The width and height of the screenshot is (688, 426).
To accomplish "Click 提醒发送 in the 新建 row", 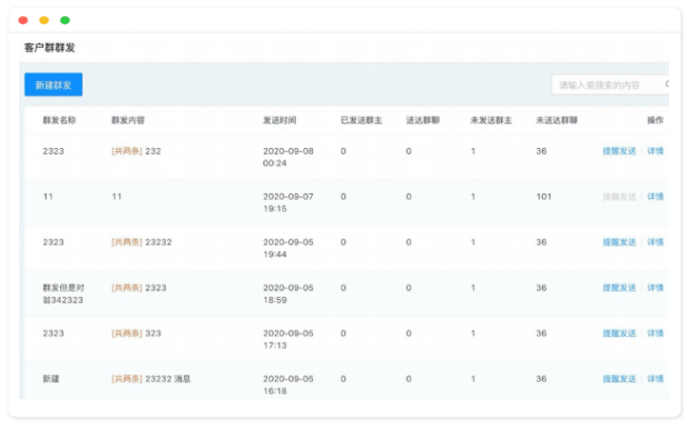I will (x=618, y=379).
